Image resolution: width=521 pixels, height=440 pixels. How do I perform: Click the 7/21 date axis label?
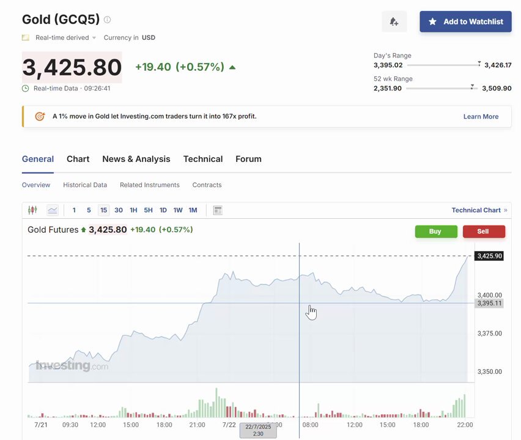pyautogui.click(x=41, y=425)
